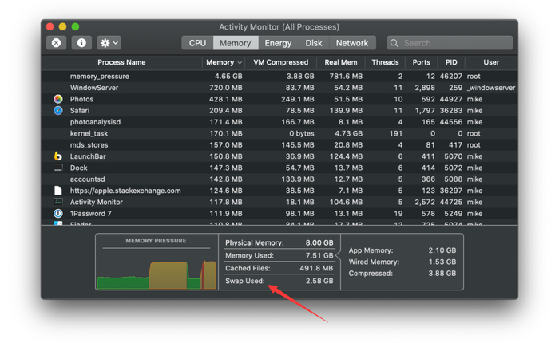
Task: Click the 1Password 7 icon
Action: click(x=58, y=213)
